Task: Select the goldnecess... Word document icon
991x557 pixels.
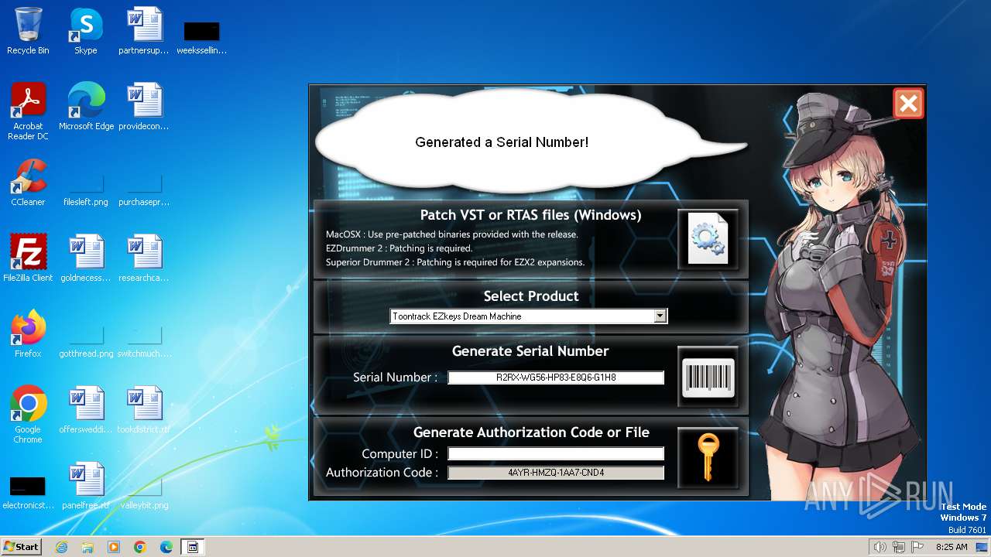Action: click(86, 258)
